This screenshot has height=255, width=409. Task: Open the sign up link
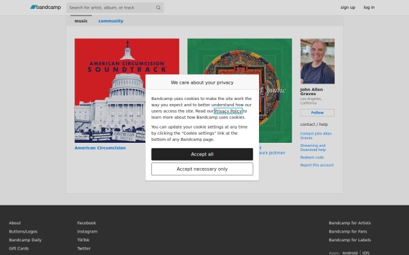pos(348,7)
